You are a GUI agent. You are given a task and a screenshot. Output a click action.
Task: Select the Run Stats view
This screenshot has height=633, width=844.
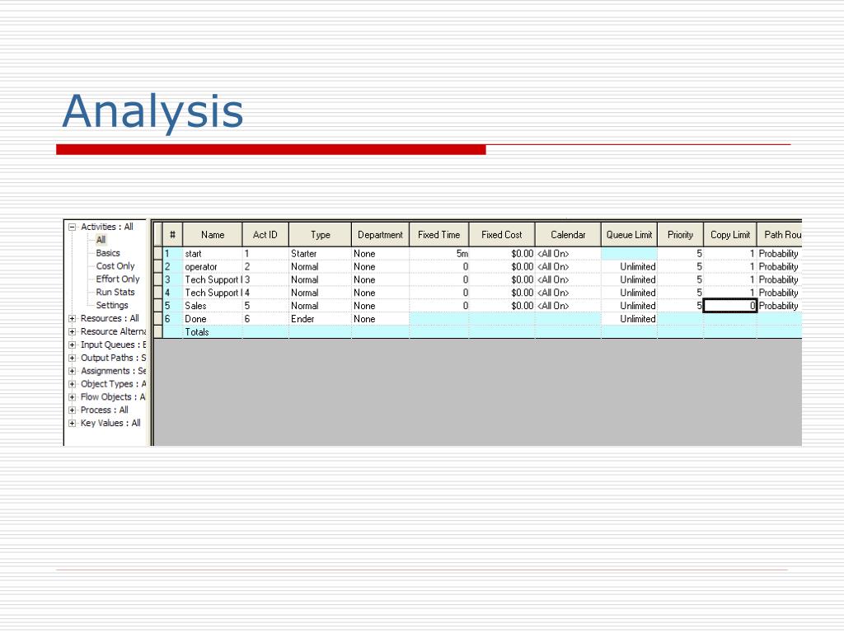[115, 293]
